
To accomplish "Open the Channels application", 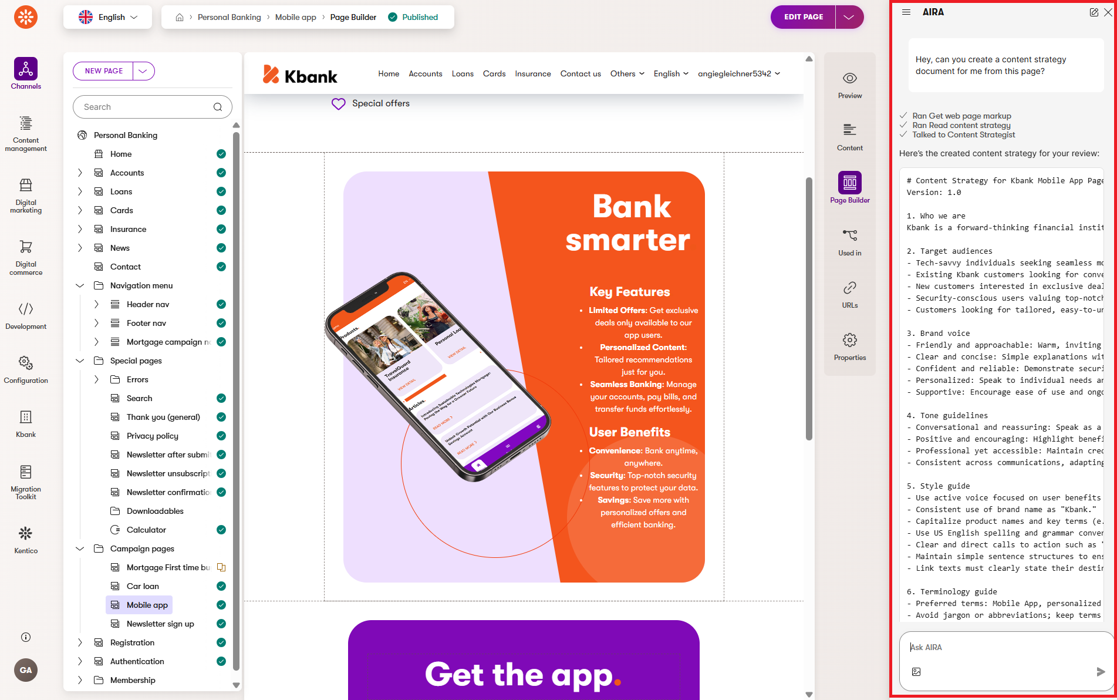I will pyautogui.click(x=26, y=73).
